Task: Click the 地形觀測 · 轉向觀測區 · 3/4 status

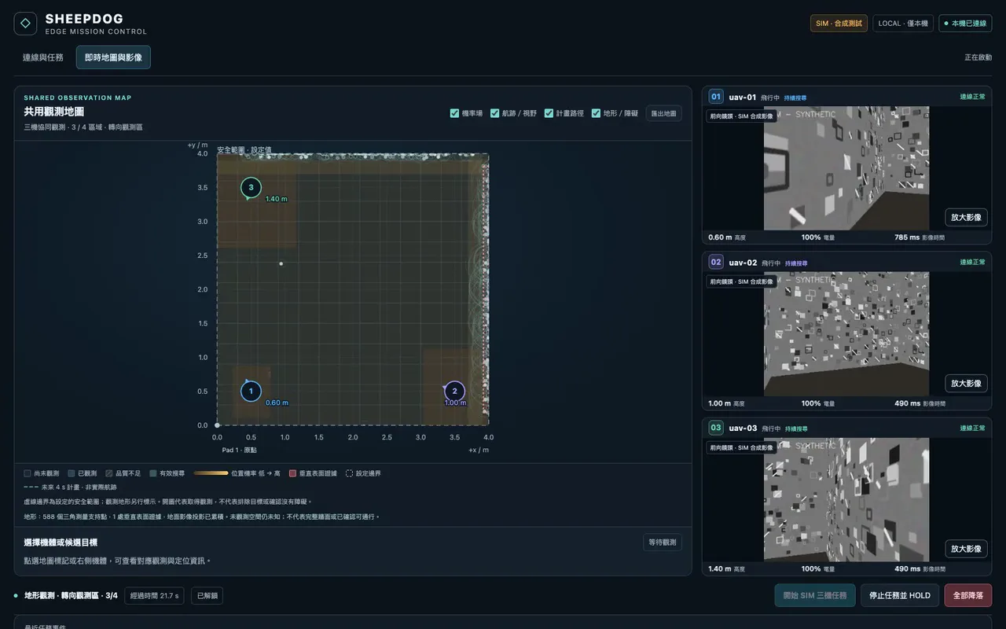Action: click(71, 596)
